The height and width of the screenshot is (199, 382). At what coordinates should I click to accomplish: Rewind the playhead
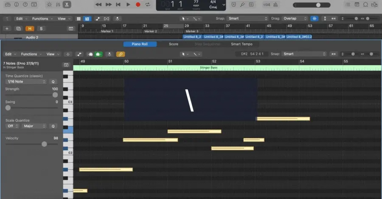click(x=98, y=5)
